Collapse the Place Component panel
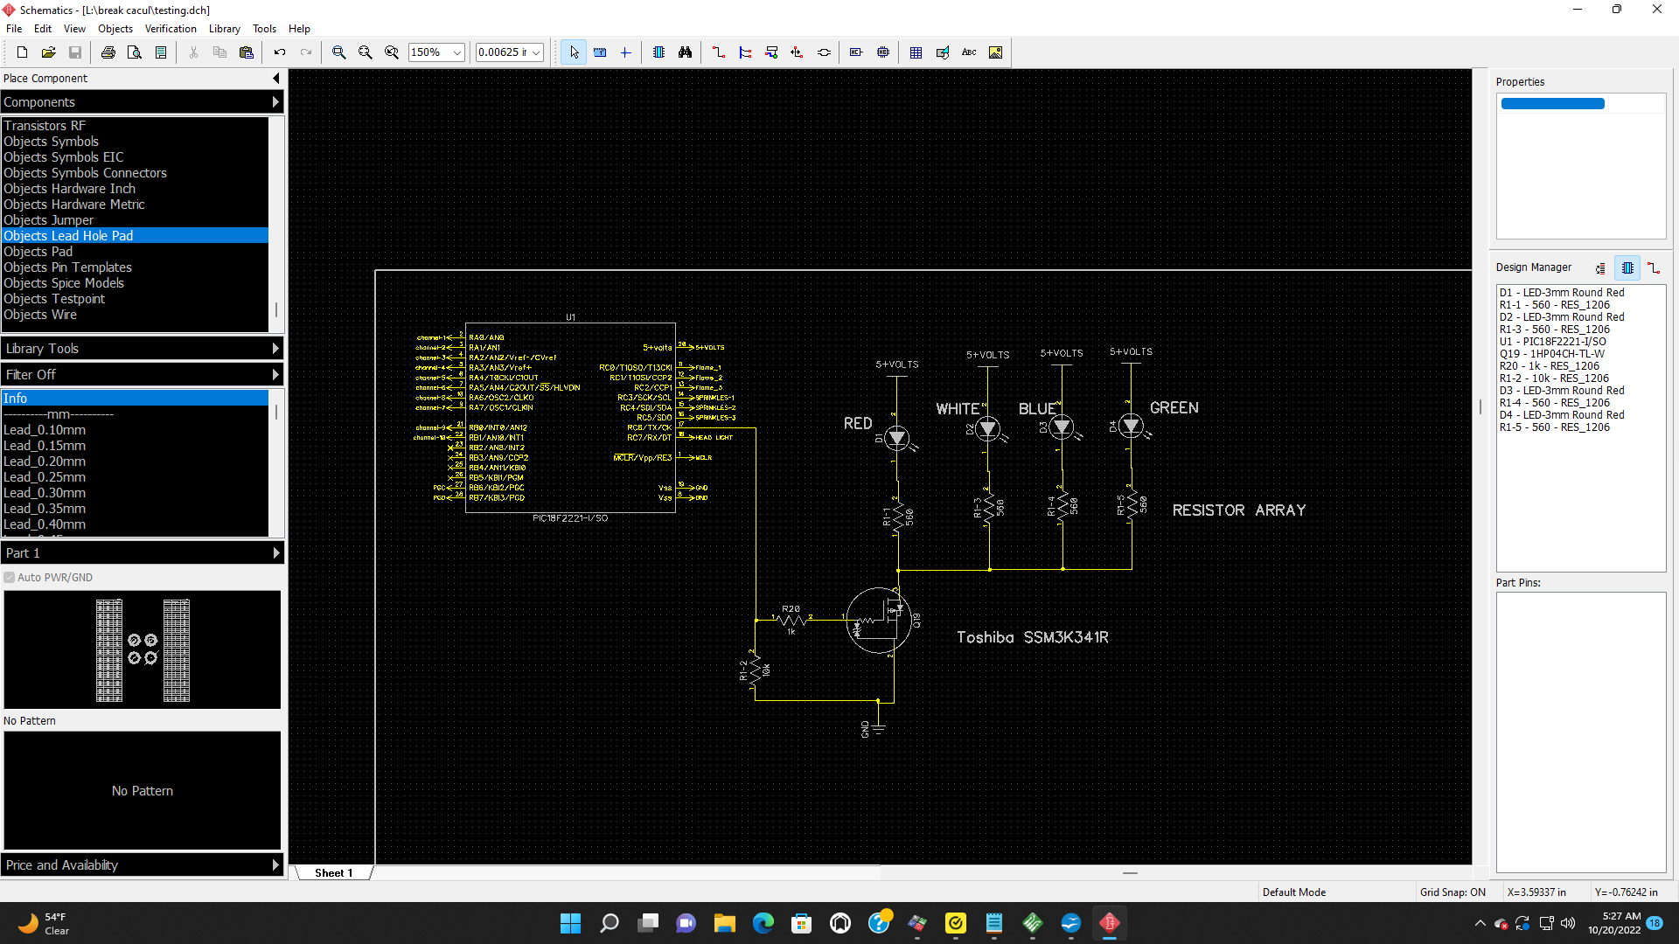The height and width of the screenshot is (944, 1679). pos(276,79)
